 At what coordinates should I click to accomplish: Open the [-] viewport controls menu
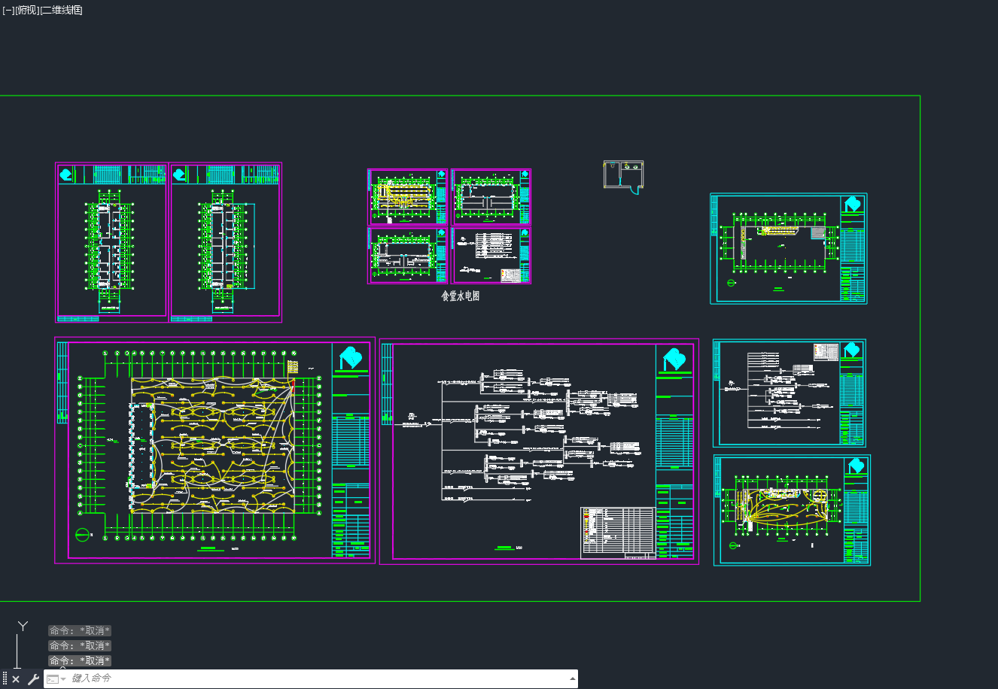[x=8, y=10]
